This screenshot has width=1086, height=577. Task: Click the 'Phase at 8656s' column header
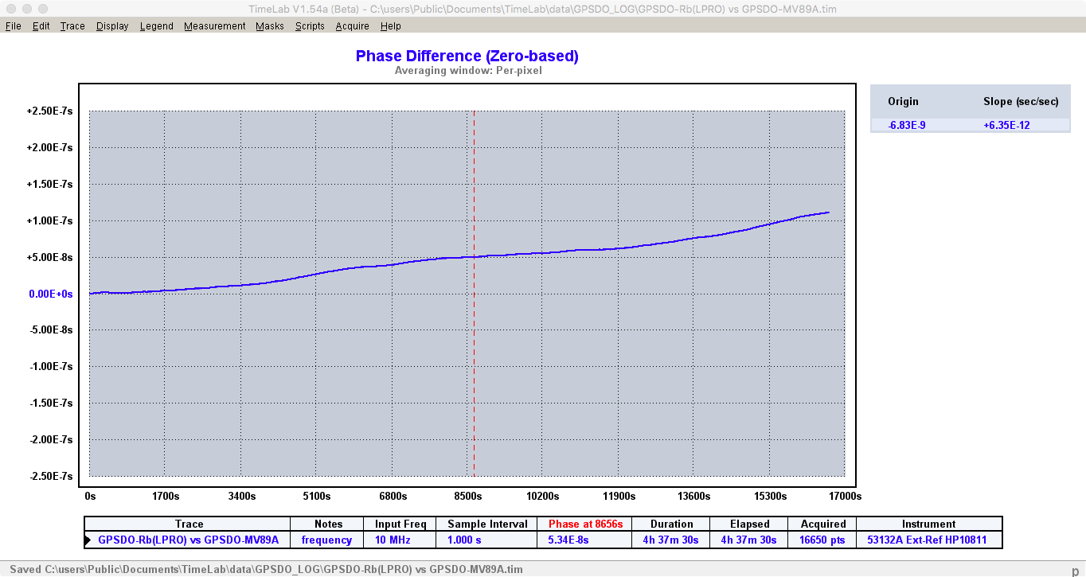pos(585,524)
